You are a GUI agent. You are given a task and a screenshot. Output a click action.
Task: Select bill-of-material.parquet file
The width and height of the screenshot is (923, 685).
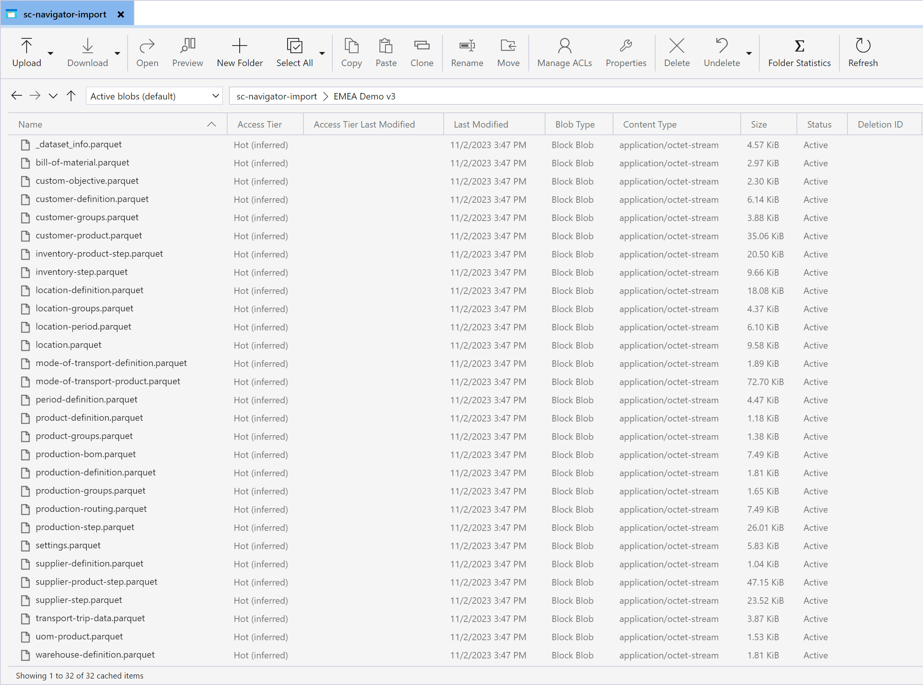click(82, 163)
